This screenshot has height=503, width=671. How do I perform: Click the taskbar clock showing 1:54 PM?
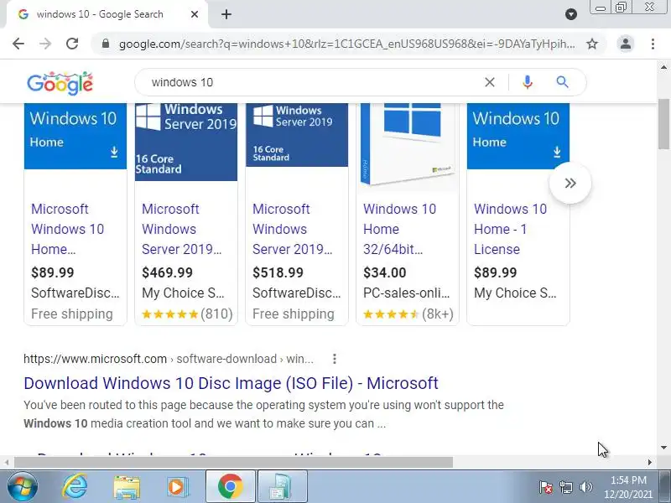[x=628, y=487]
